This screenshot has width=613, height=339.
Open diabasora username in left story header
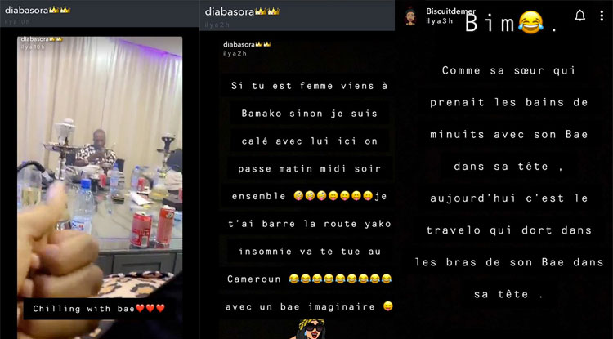(x=26, y=10)
